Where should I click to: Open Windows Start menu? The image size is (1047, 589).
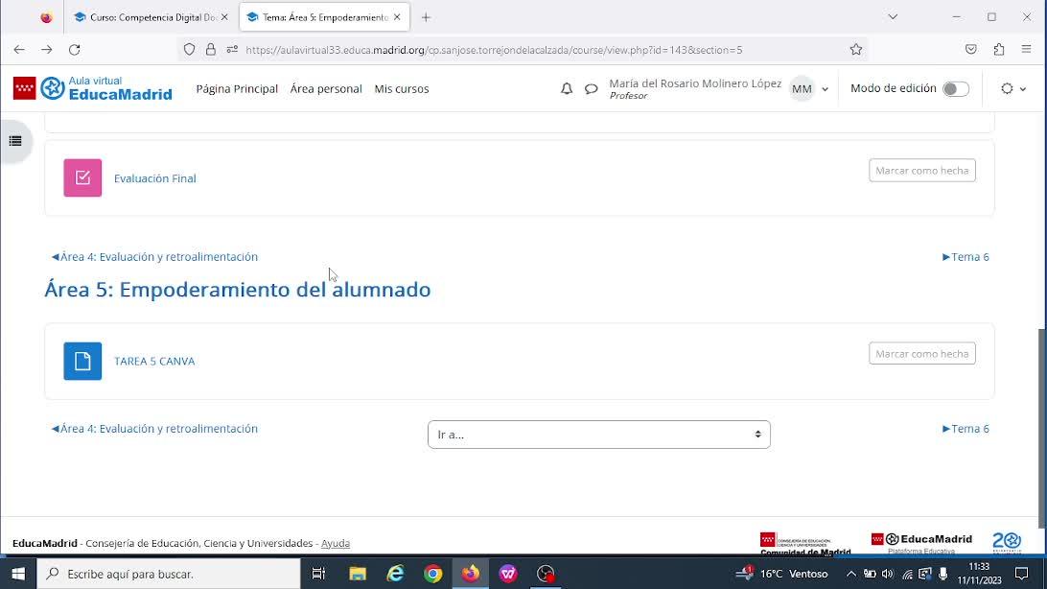pyautogui.click(x=18, y=574)
